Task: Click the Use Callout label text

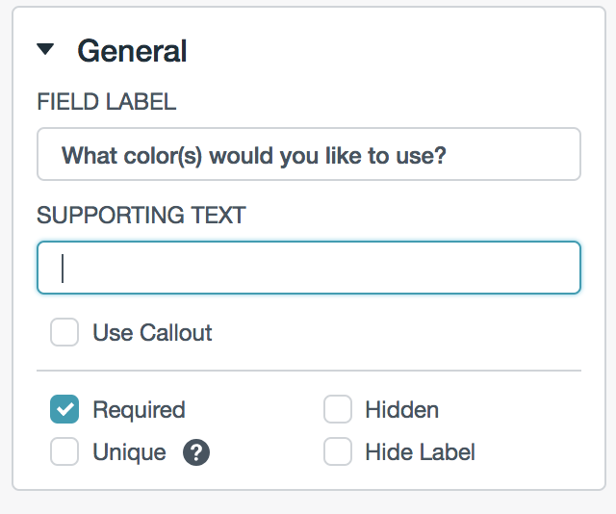Action: (x=152, y=333)
